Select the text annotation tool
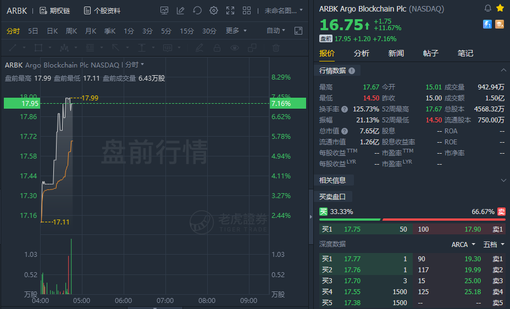Viewport: 510px width, 309px height. tap(141, 48)
